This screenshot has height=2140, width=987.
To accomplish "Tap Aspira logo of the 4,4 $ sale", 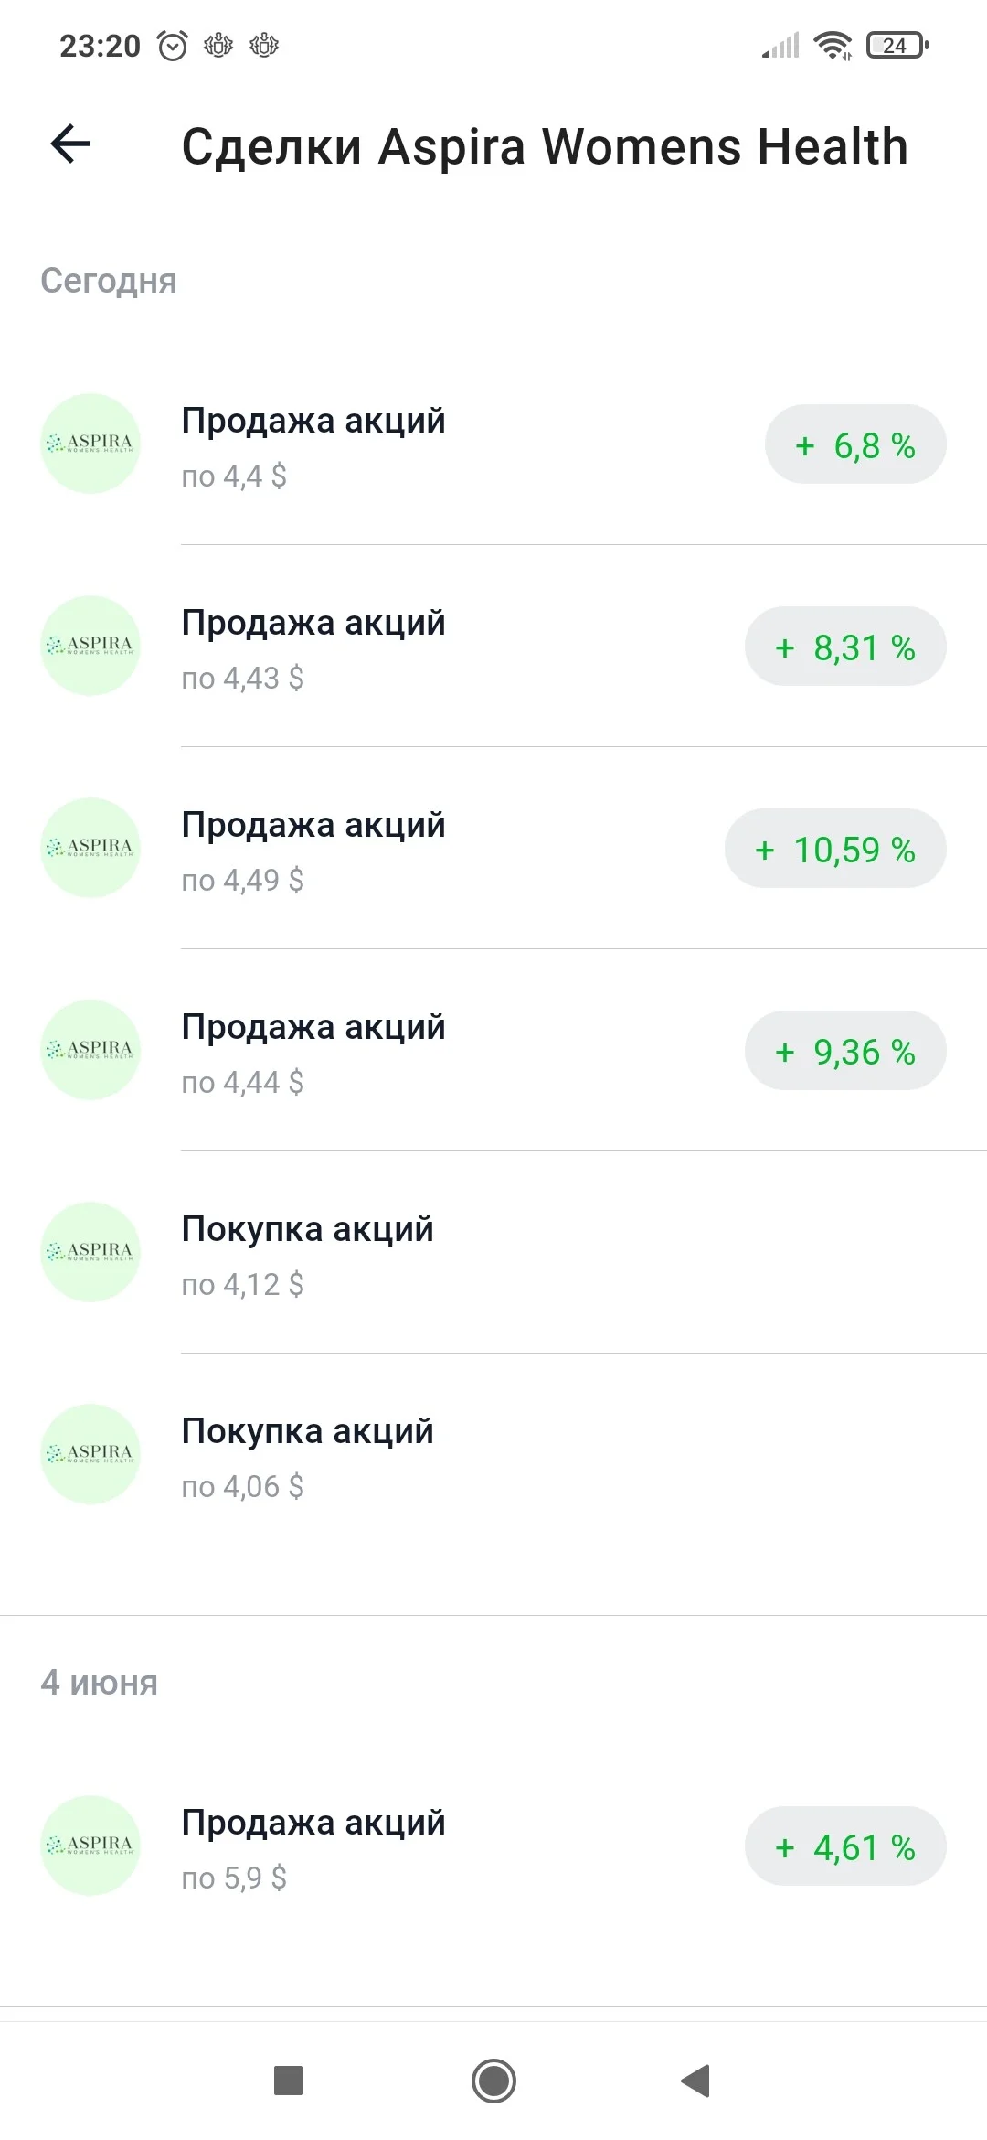I will pyautogui.click(x=90, y=444).
